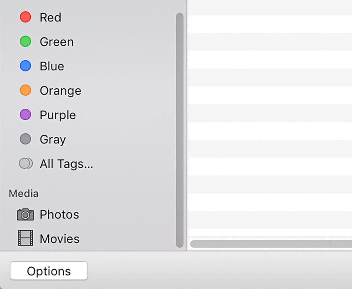Viewport: 352px width, 289px height.
Task: Click the Gray tag circle icon
Action: [x=25, y=139]
